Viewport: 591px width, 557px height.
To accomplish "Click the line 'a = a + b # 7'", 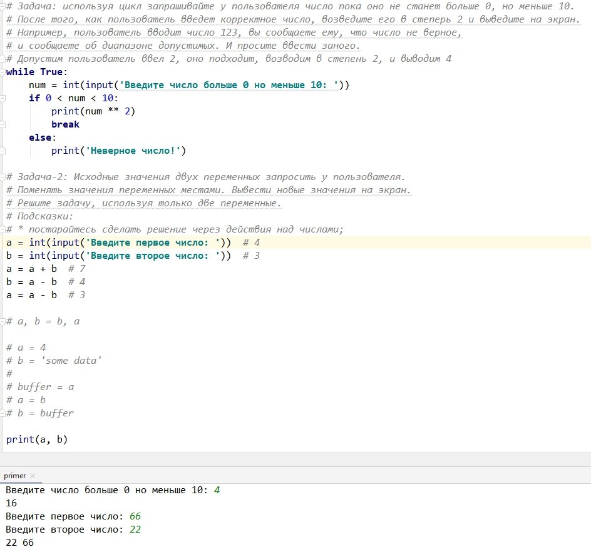I will [46, 269].
